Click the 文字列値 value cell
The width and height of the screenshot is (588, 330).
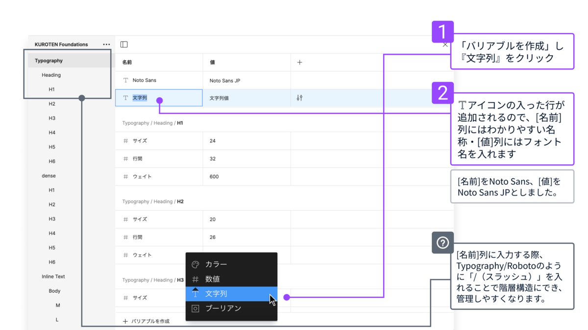pyautogui.click(x=246, y=98)
